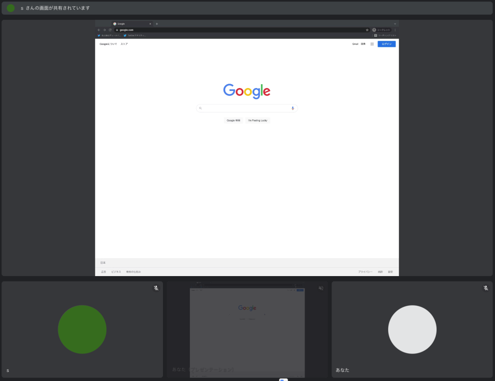Open the プライバシー footer link
This screenshot has width=495, height=381.
[x=365, y=272]
